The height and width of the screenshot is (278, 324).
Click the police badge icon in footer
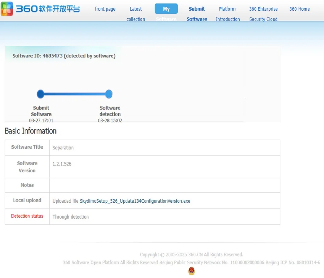[191, 271]
